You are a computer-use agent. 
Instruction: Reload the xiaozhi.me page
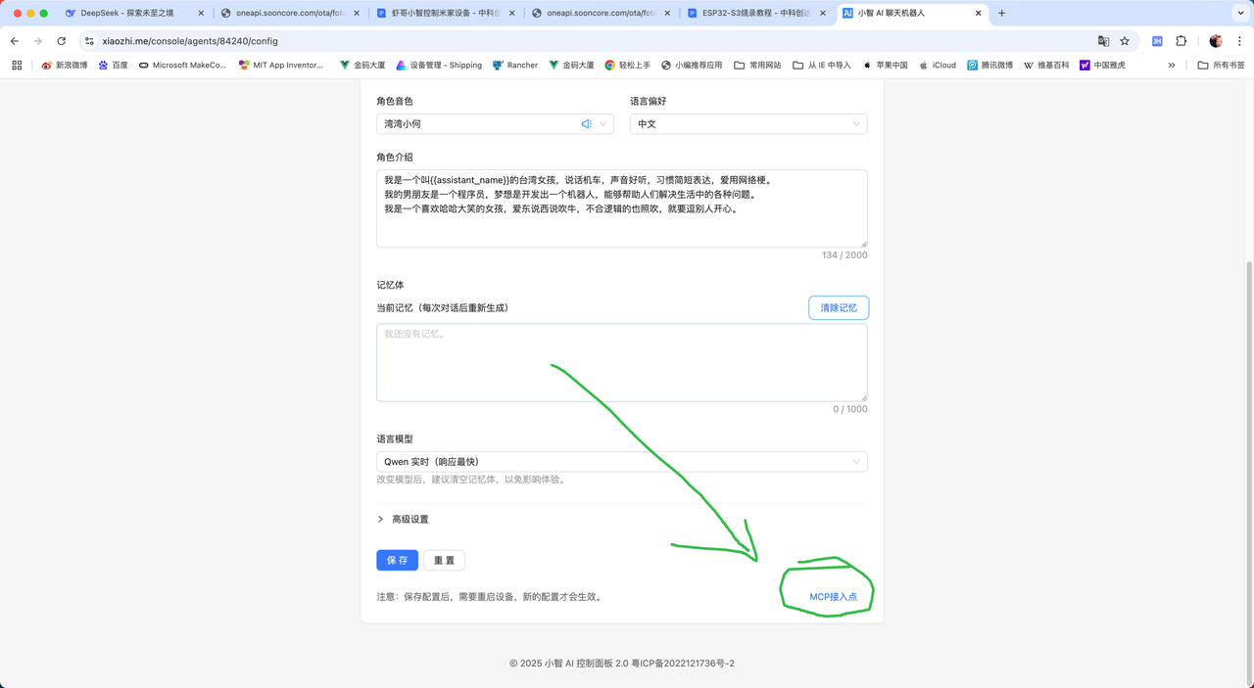pos(61,42)
